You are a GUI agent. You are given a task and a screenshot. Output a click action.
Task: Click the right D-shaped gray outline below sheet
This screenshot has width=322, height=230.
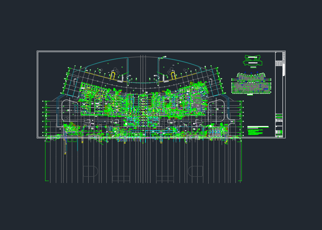pos(195,171)
